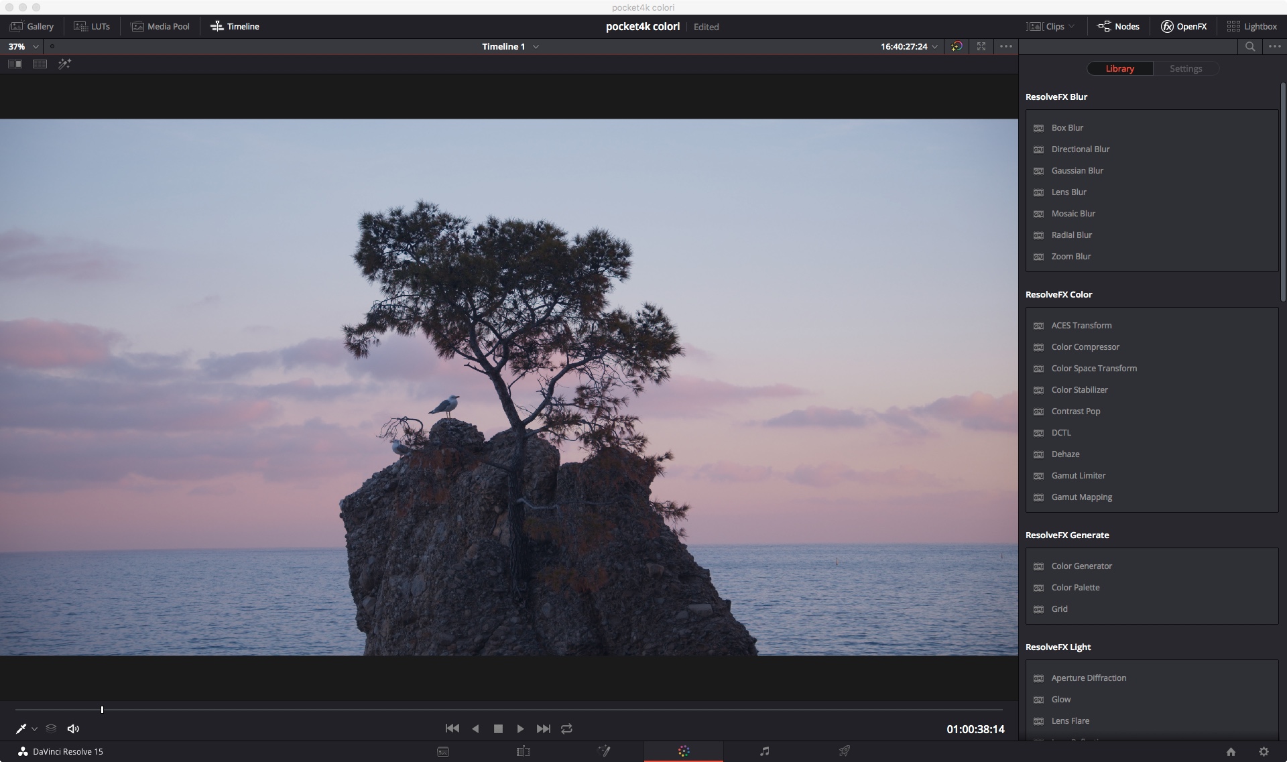Open viewer options three-dot menu
Viewport: 1287px width, 762px height.
[x=1006, y=46]
